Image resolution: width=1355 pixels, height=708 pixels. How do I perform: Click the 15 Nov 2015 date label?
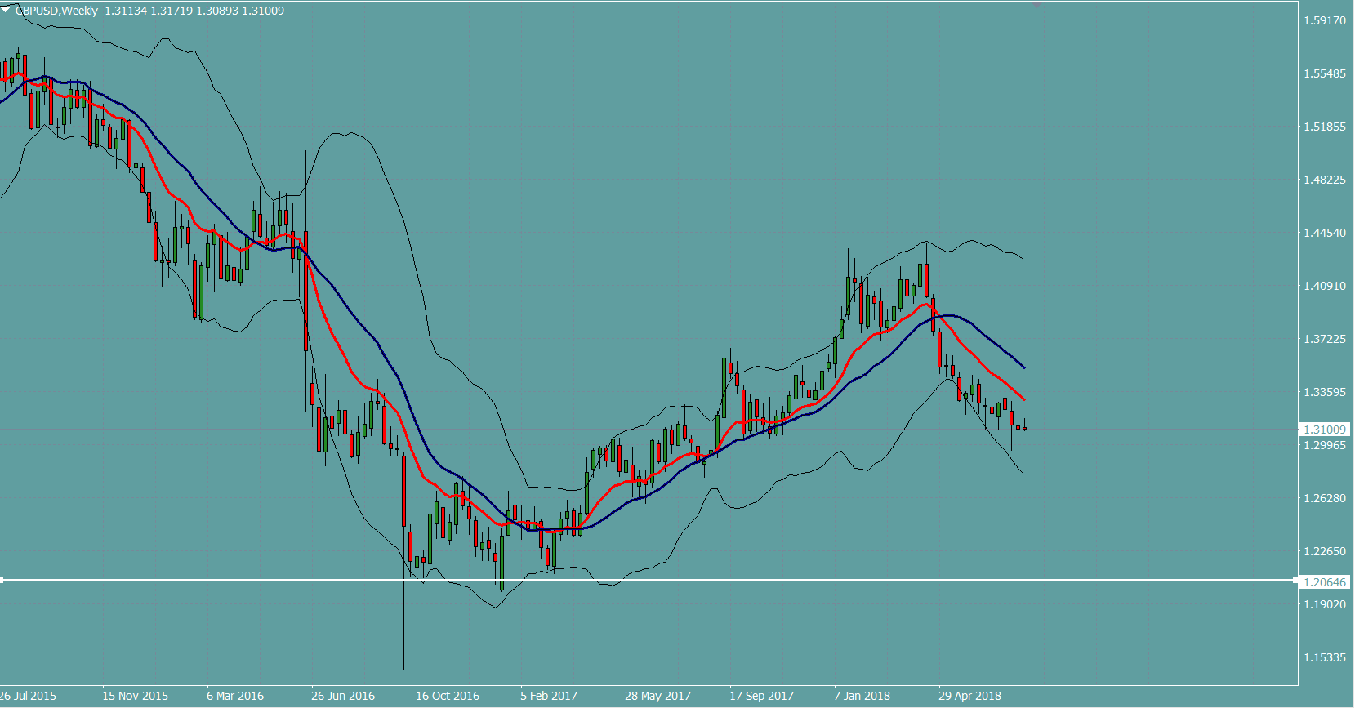tap(135, 696)
